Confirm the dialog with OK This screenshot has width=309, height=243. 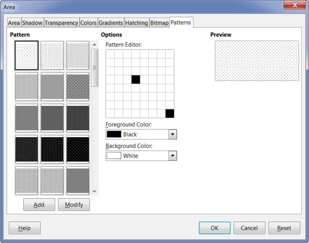pyautogui.click(x=214, y=228)
